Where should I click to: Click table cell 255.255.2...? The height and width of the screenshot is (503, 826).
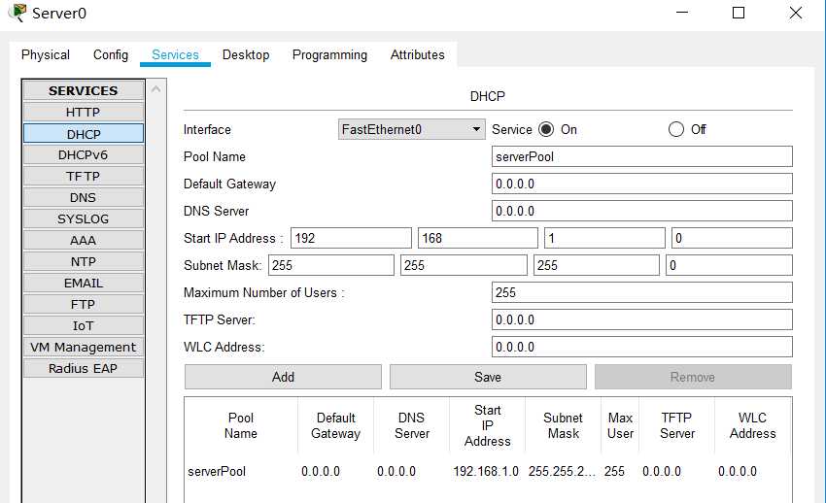[x=562, y=471]
